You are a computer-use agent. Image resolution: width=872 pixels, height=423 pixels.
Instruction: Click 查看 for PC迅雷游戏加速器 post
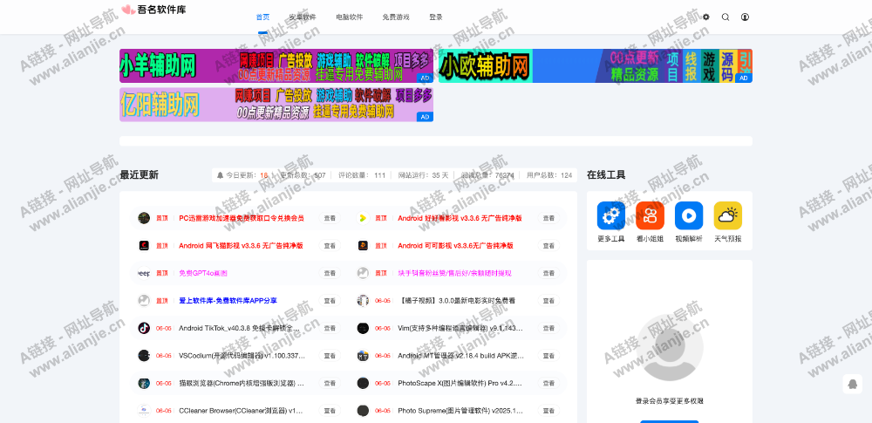click(330, 218)
